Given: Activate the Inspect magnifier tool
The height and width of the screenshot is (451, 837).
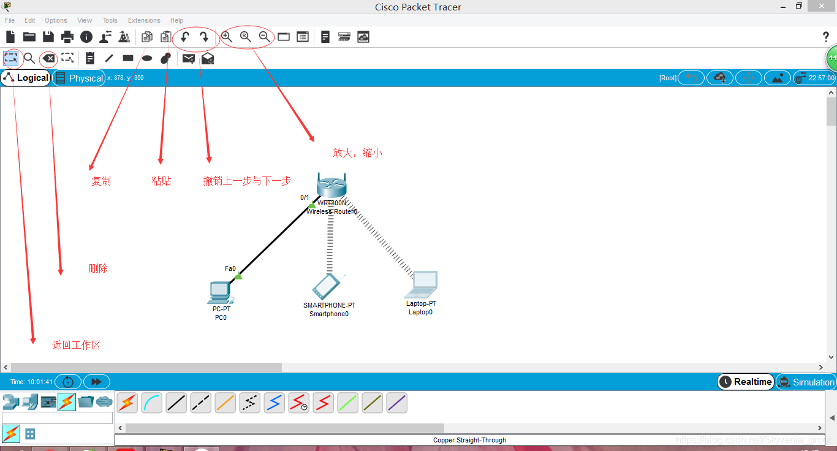Looking at the screenshot, I should [x=29, y=58].
